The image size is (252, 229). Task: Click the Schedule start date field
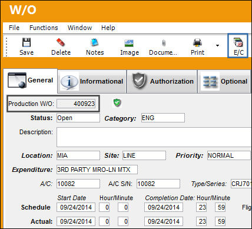click(x=76, y=207)
